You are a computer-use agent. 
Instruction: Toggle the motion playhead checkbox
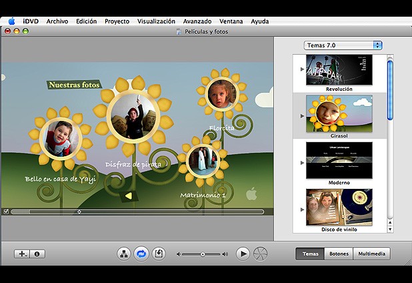6,212
